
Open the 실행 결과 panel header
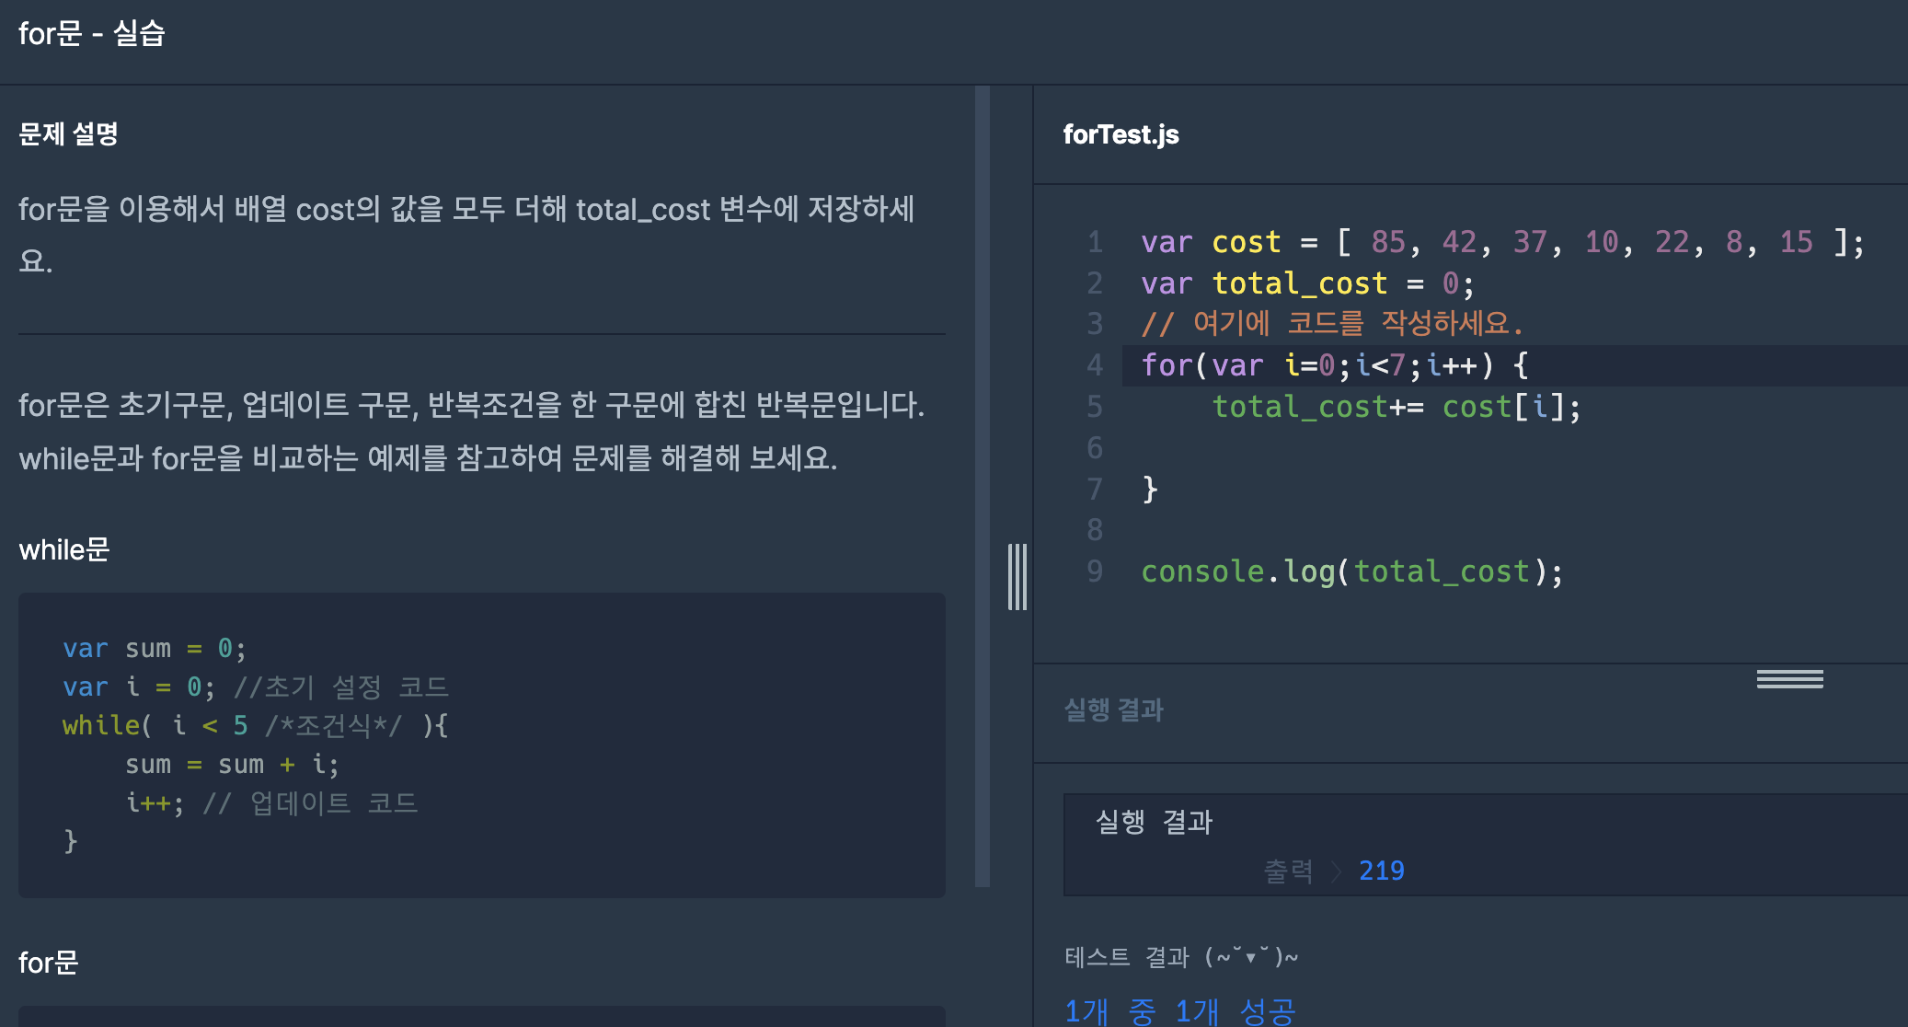click(1113, 710)
